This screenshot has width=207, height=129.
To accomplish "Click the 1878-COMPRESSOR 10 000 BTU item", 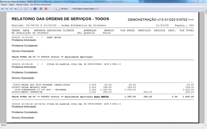I will 40,90.
